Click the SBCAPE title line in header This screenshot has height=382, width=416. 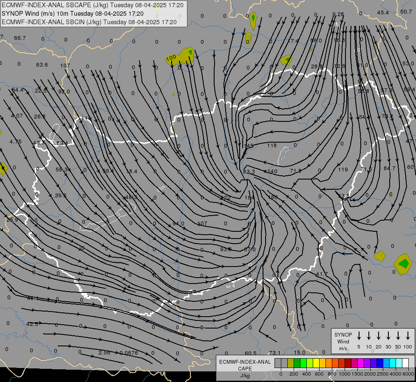pyautogui.click(x=92, y=5)
